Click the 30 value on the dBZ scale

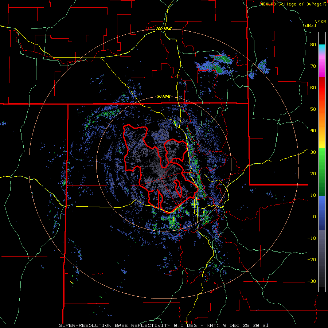click(313, 152)
